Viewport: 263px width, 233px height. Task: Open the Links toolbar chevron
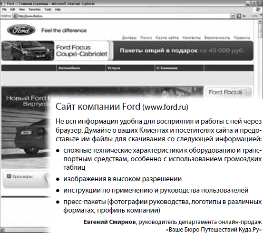coord(261,15)
